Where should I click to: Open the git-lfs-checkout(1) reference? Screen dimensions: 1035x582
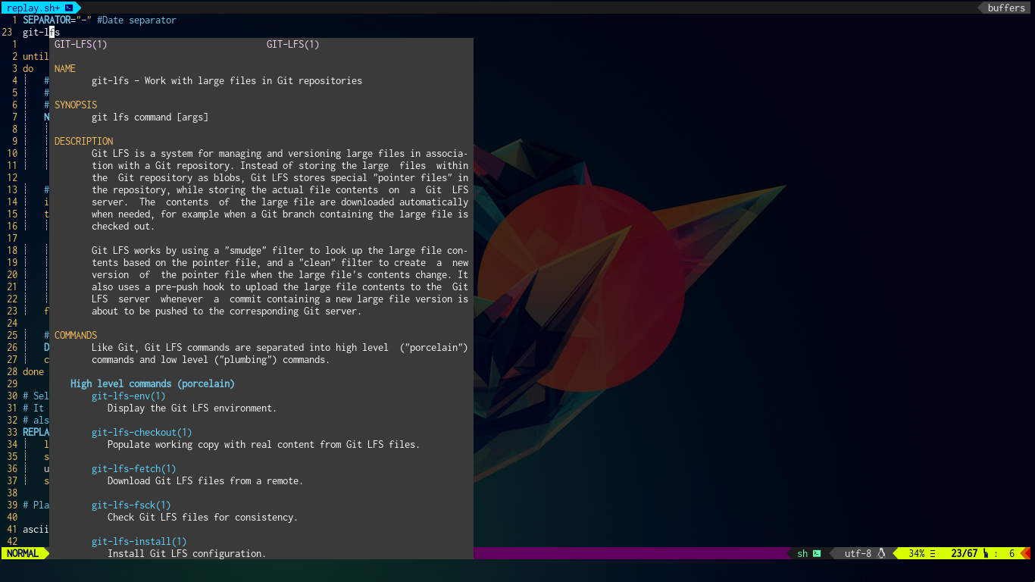click(x=142, y=432)
